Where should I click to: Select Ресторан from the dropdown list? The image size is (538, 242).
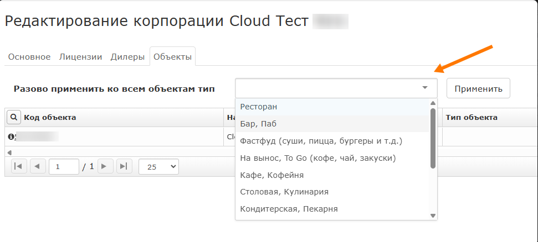coord(259,107)
